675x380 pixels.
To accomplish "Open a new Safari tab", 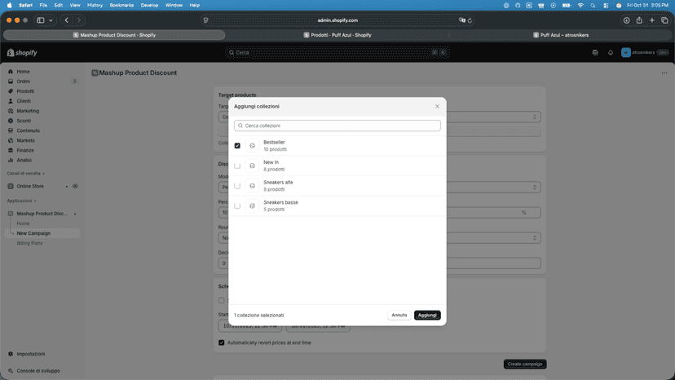I will pos(651,20).
